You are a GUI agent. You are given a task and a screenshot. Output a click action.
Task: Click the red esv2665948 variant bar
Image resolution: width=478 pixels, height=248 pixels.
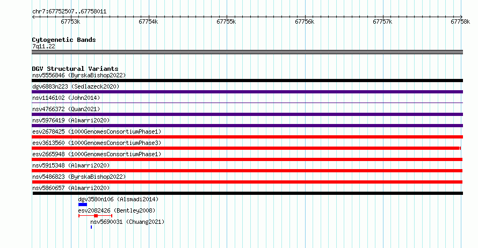pyautogui.click(x=247, y=159)
